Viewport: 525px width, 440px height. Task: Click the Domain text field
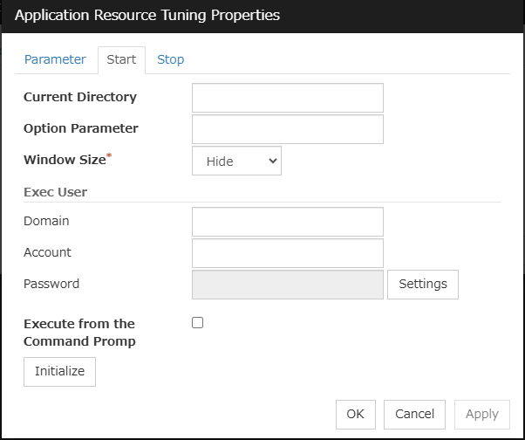click(x=287, y=222)
